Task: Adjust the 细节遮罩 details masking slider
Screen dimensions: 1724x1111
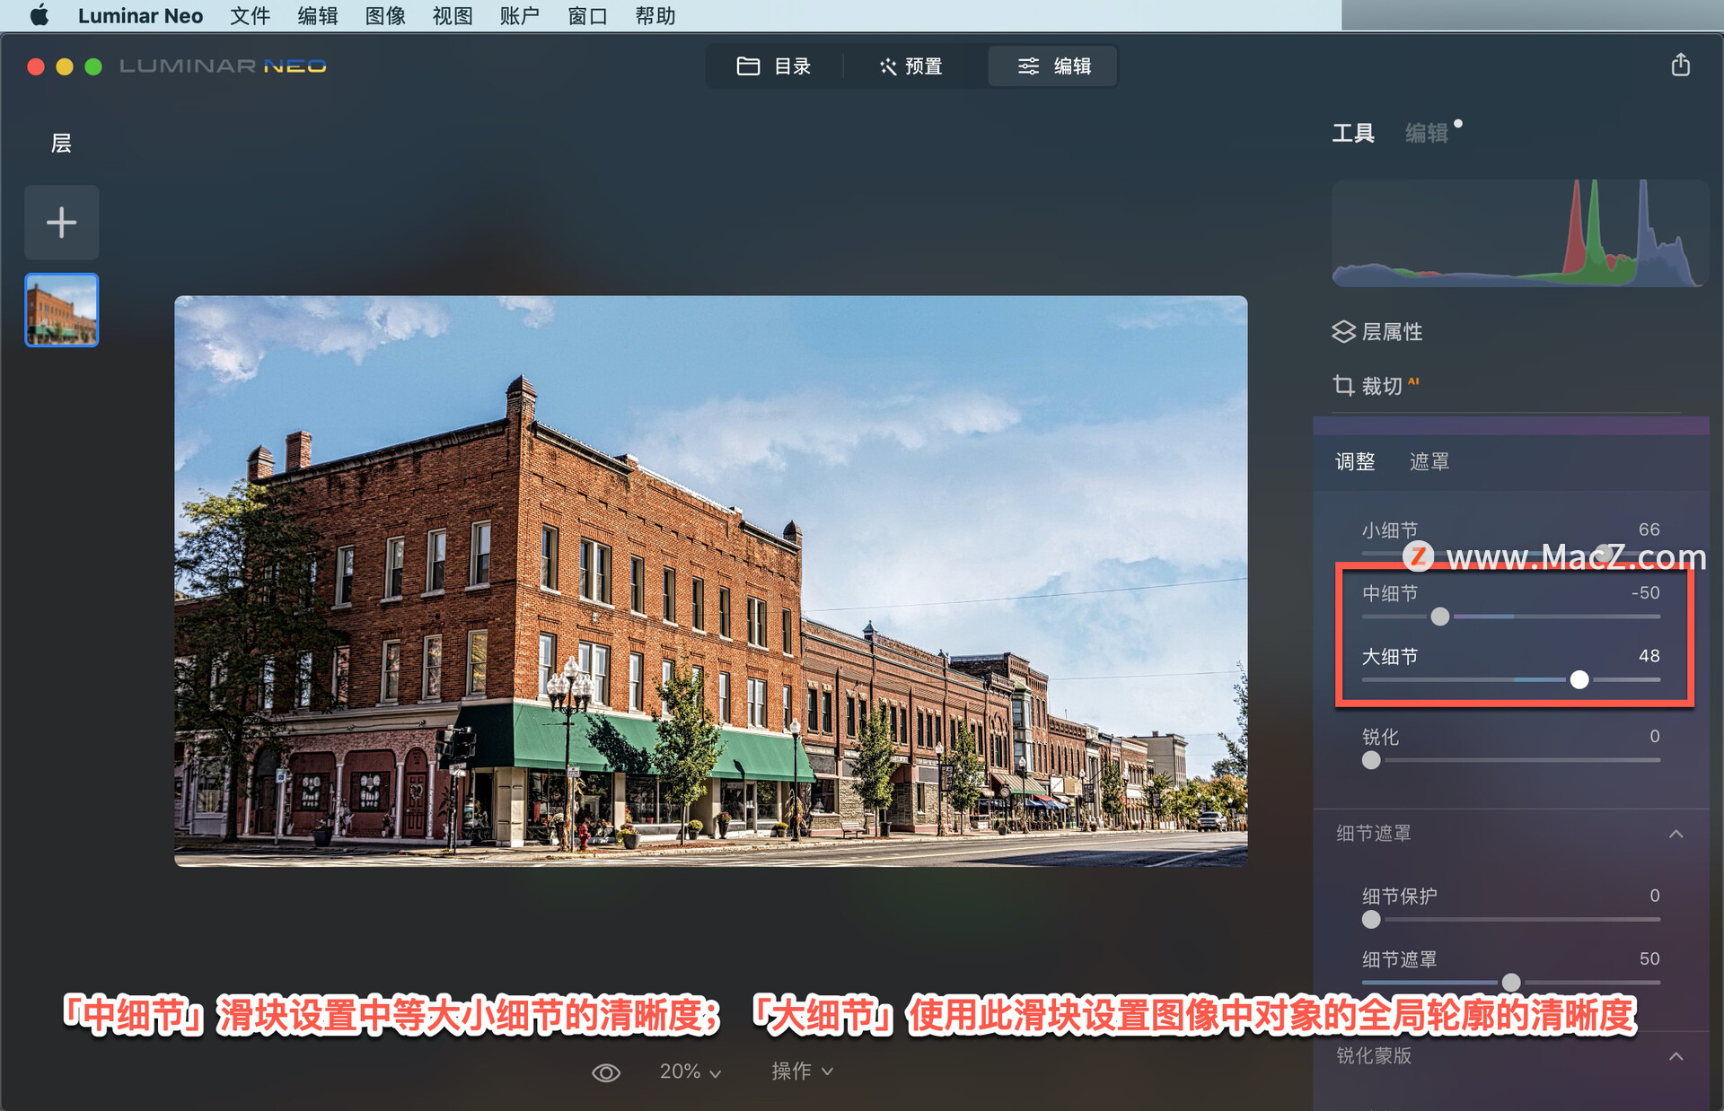Action: [x=1511, y=983]
